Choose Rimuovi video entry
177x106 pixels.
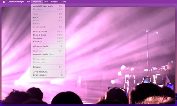click(48, 62)
